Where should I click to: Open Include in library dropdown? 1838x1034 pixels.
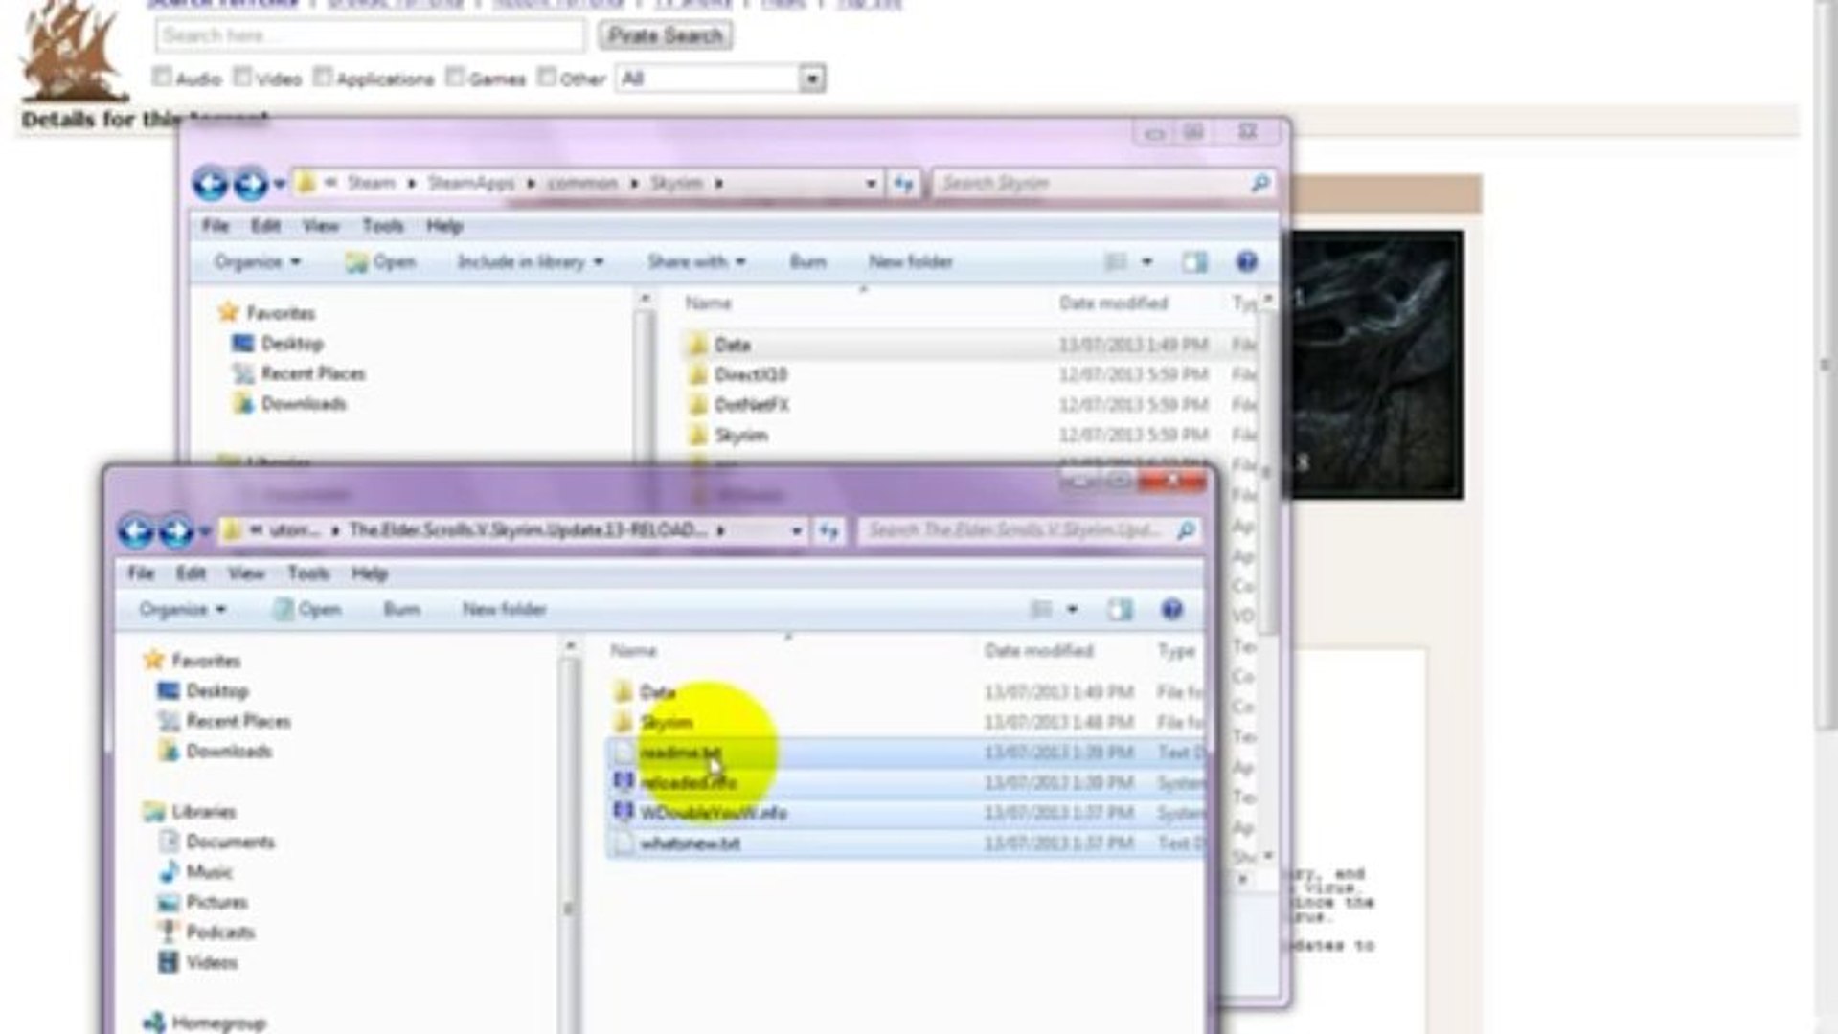click(530, 261)
